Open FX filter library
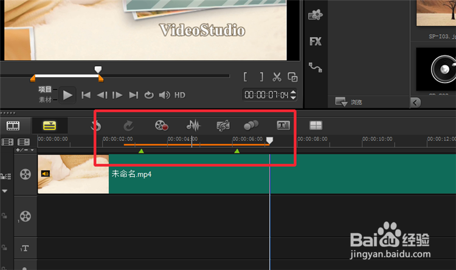 click(x=316, y=41)
